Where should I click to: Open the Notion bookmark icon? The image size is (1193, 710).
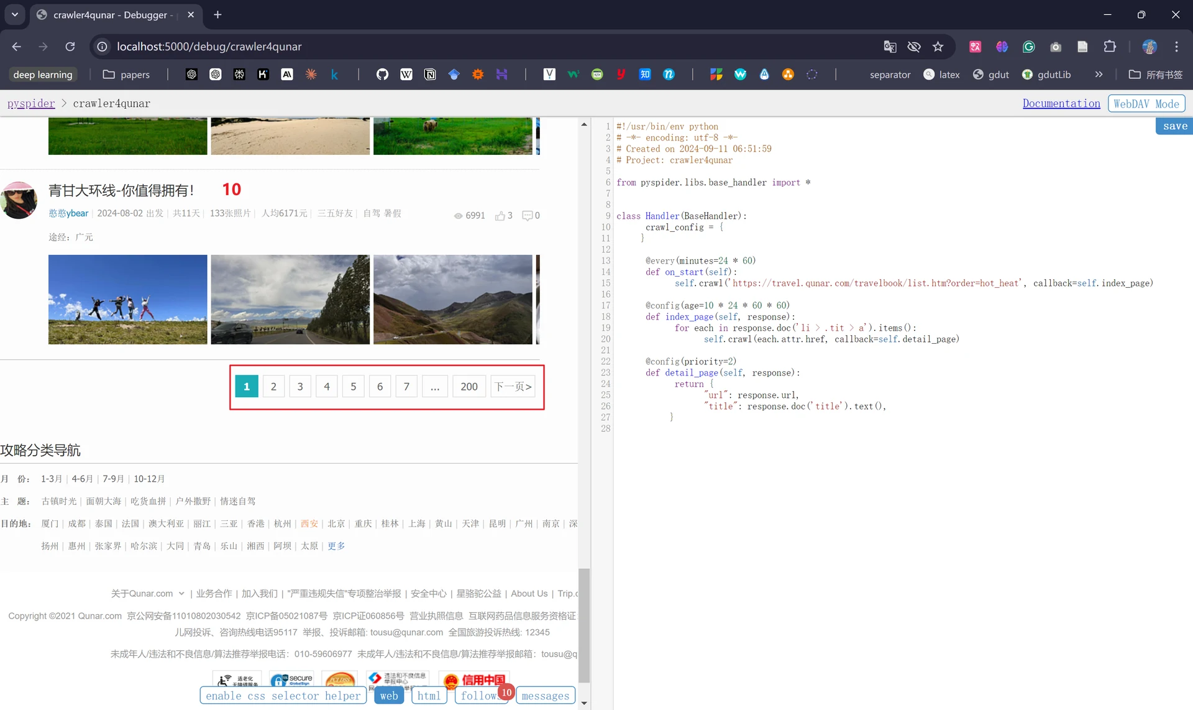(x=430, y=75)
